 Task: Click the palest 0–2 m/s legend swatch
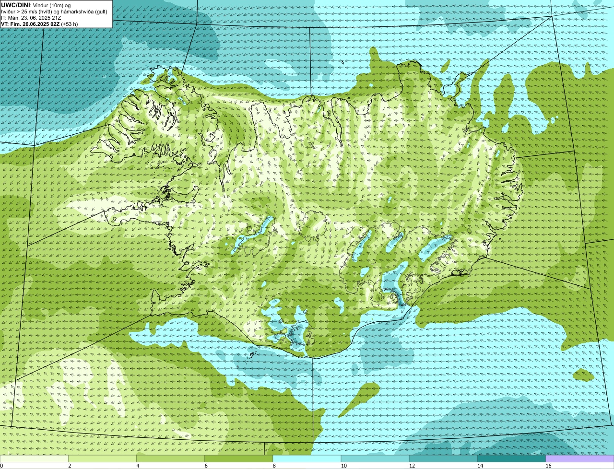pos(34,459)
